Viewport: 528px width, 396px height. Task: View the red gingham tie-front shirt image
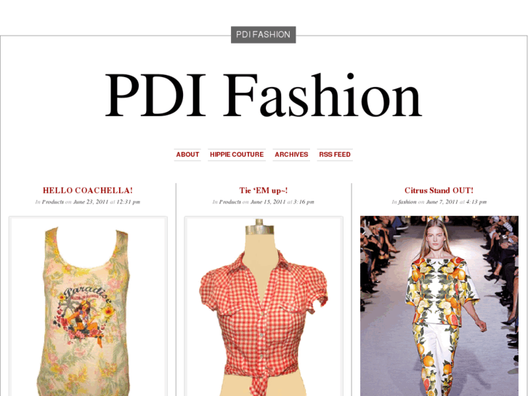(264, 306)
